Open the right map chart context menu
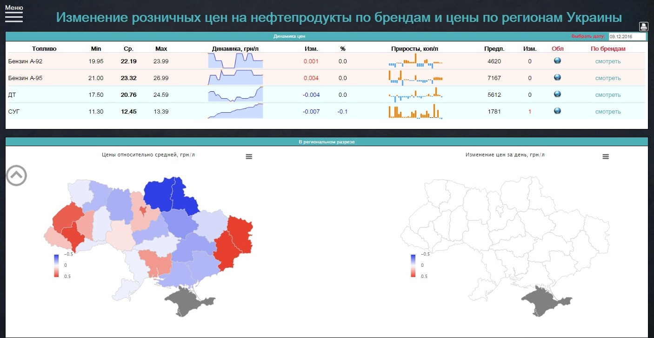Image resolution: width=654 pixels, height=338 pixels. 605,157
